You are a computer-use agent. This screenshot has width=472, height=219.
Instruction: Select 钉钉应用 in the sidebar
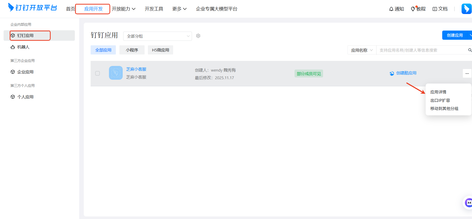39,35
